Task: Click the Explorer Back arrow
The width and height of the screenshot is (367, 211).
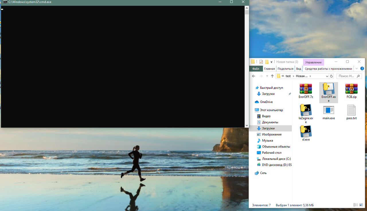Action: 253,76
